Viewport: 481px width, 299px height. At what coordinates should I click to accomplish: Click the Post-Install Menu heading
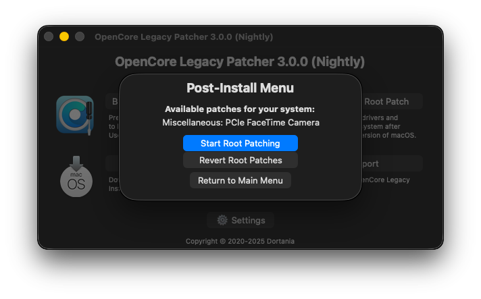click(240, 88)
